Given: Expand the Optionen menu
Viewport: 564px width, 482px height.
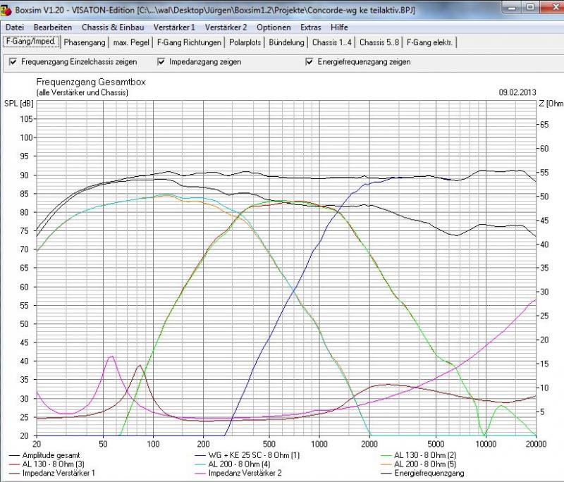Looking at the screenshot, I should (274, 27).
